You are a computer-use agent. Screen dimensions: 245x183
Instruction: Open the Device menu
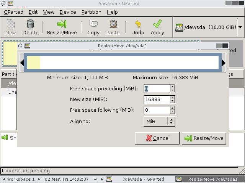pos(68,12)
